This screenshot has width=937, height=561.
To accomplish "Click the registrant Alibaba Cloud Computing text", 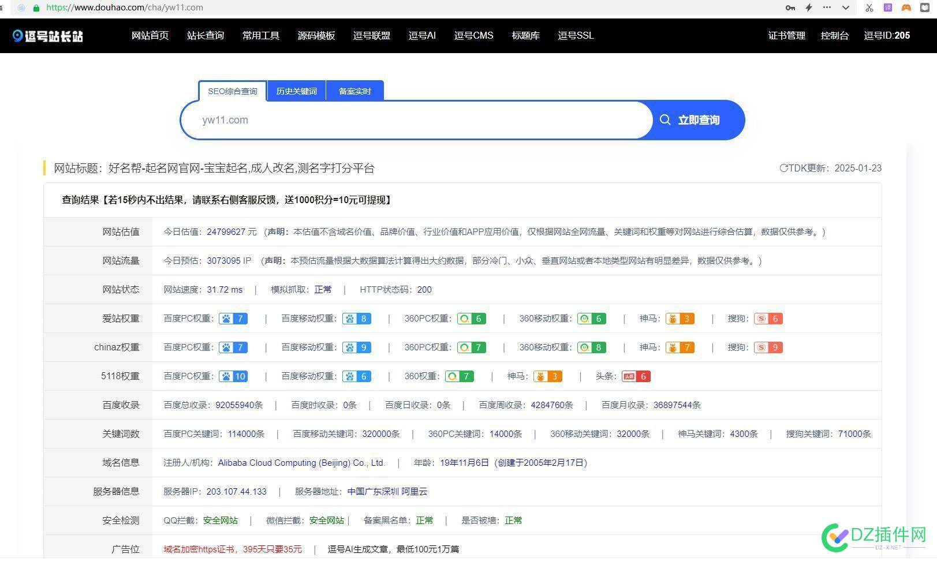I will pyautogui.click(x=301, y=463).
